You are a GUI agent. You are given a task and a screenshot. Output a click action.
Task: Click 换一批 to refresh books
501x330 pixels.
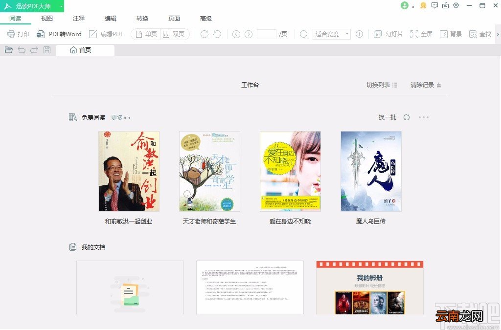[x=387, y=117]
